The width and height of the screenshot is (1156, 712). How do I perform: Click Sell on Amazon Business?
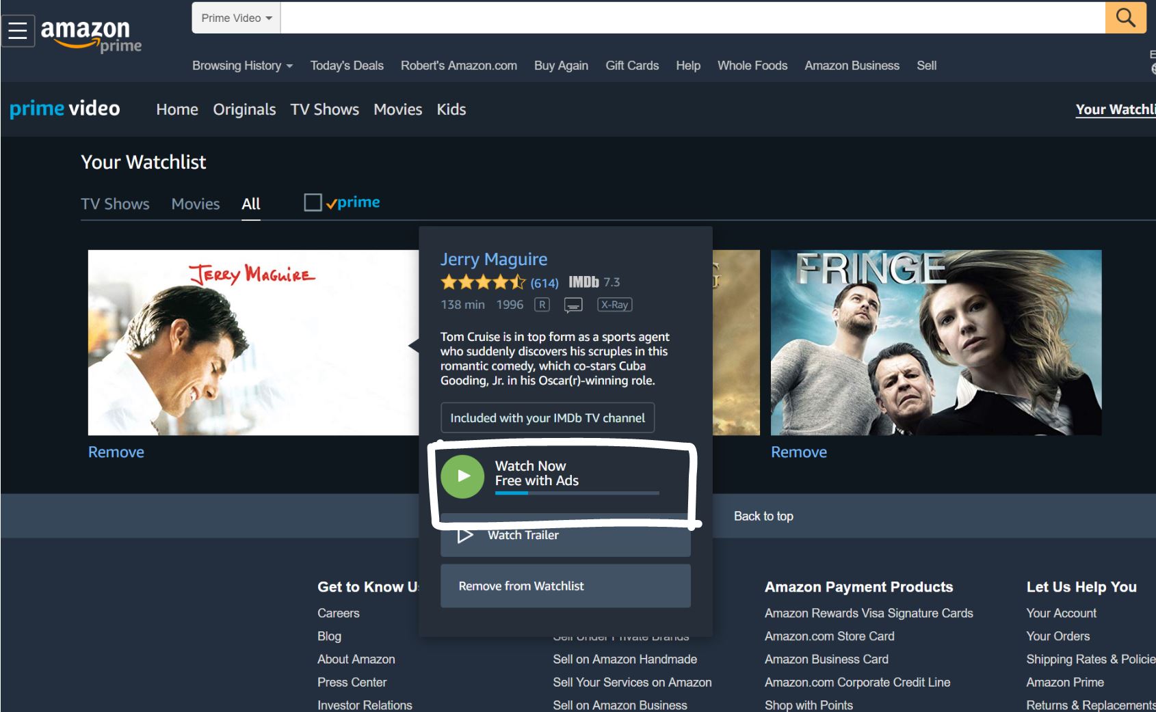[x=620, y=705]
